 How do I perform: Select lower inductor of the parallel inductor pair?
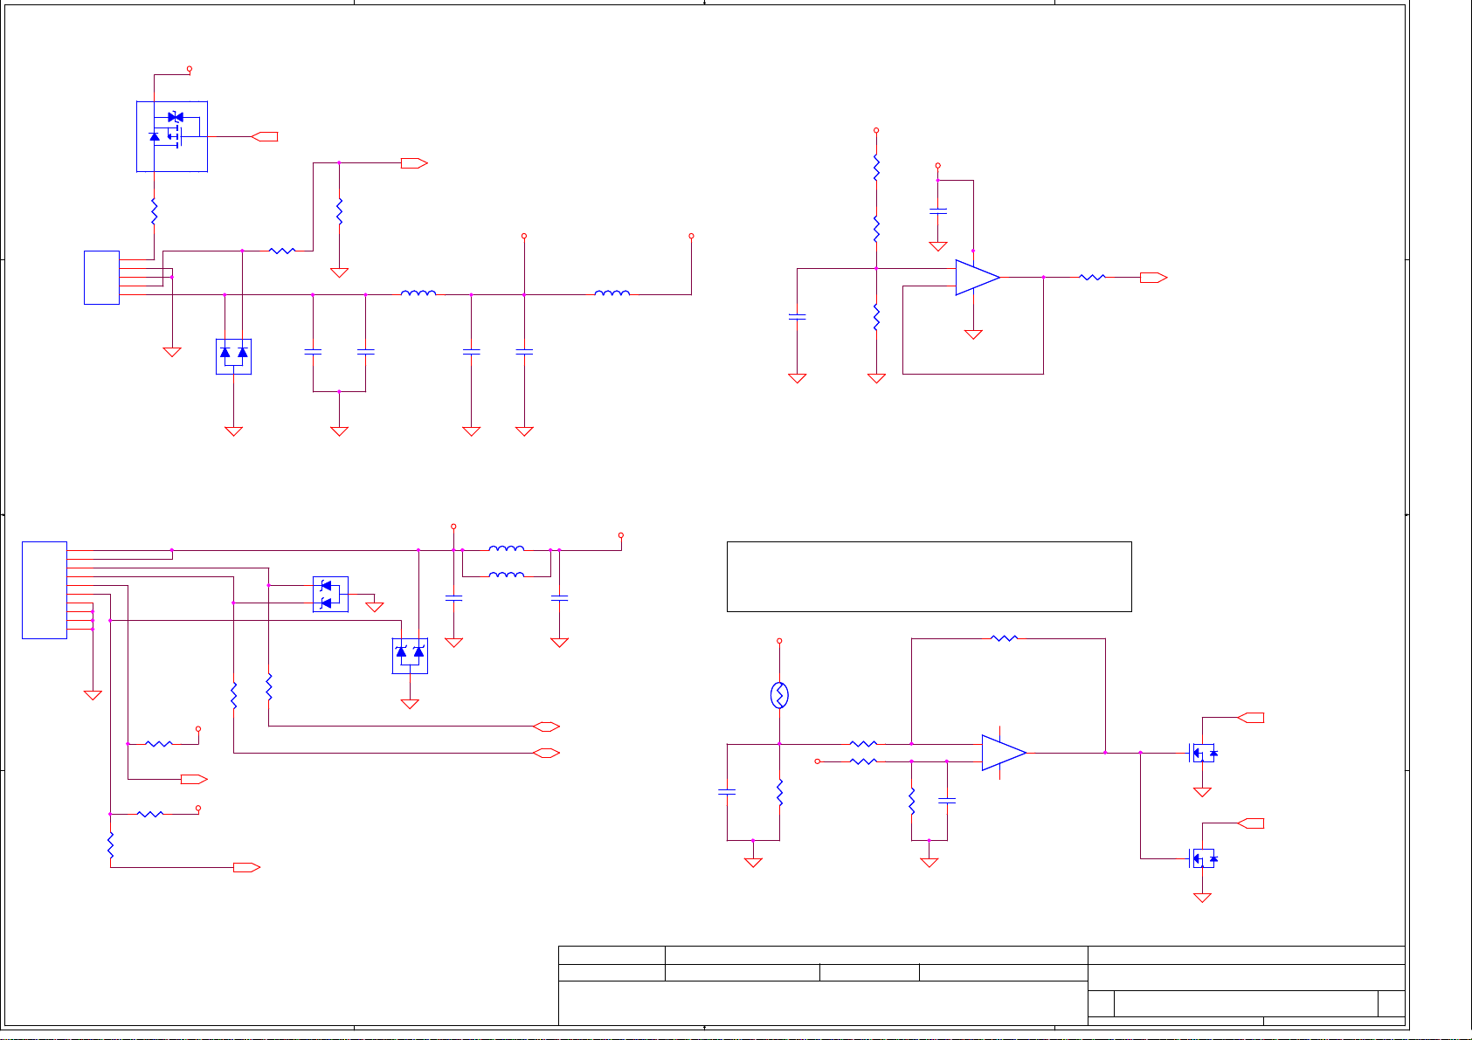tap(507, 575)
